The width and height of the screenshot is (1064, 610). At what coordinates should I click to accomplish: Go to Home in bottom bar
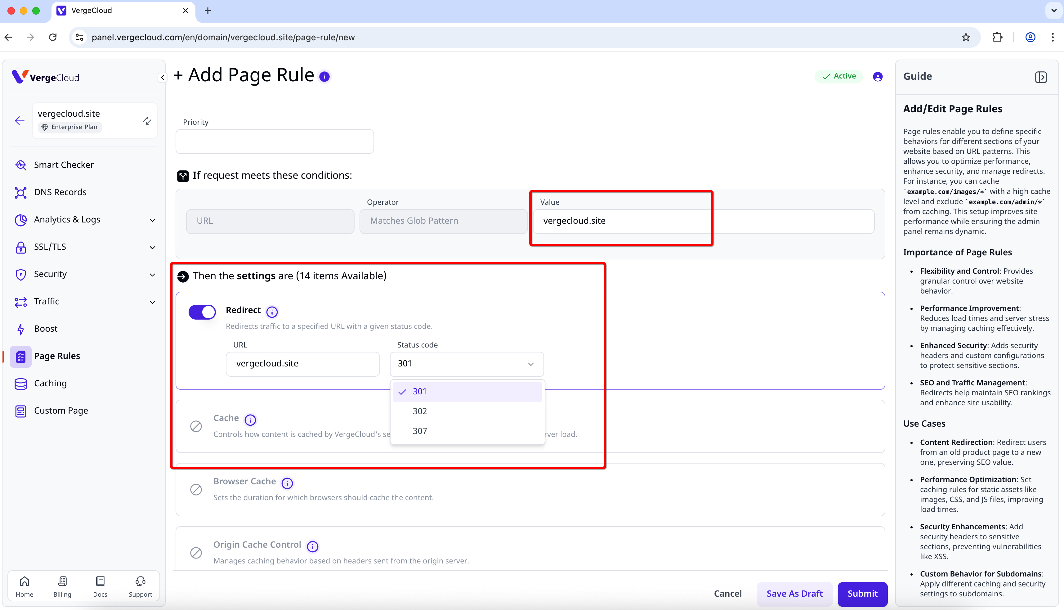pos(24,586)
